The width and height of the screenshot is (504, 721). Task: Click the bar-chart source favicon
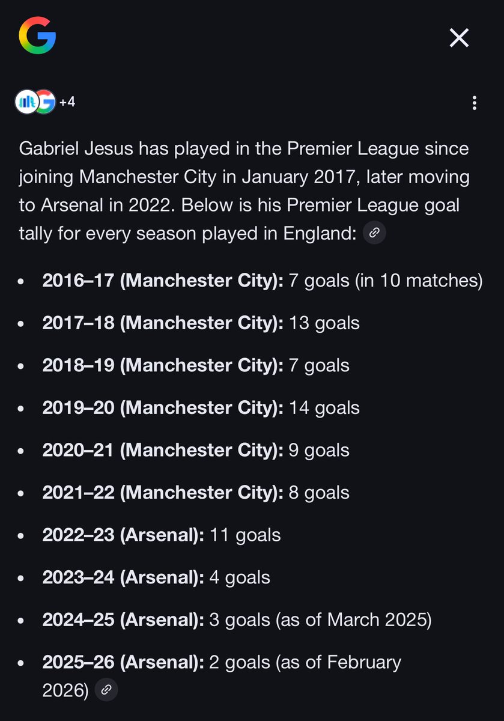pyautogui.click(x=26, y=102)
